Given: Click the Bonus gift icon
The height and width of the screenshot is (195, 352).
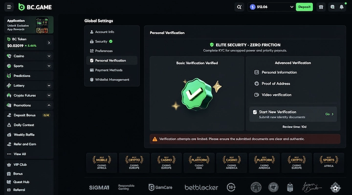Looking at the screenshot, I should pos(9,174).
